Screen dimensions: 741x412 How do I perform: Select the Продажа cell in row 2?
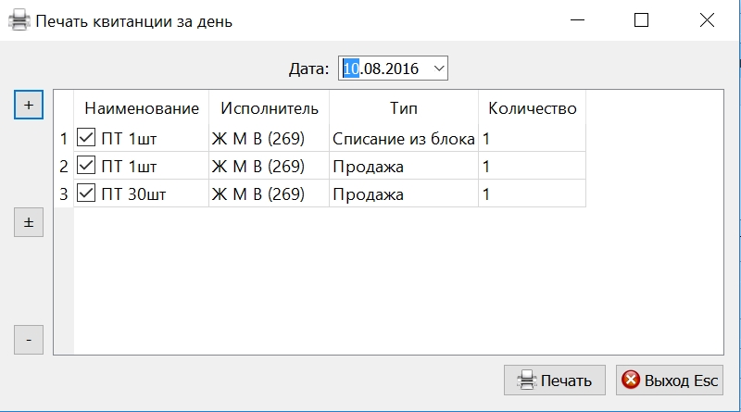[404, 166]
